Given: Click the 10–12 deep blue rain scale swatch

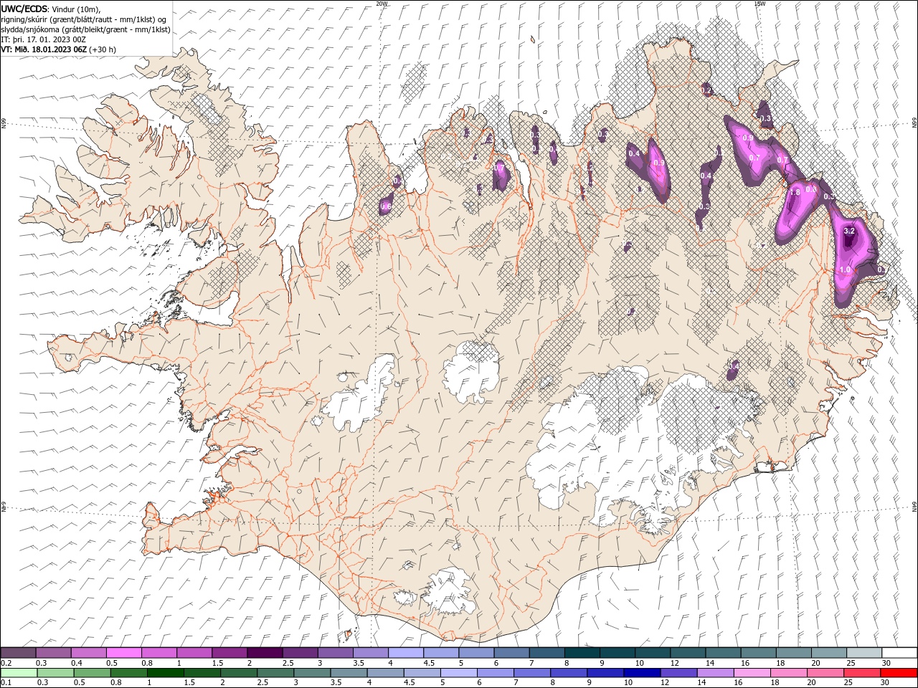Looking at the screenshot, I should 642,673.
